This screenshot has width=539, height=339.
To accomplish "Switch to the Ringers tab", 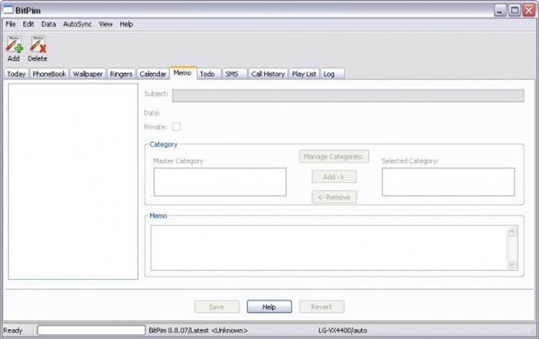I will pos(121,74).
